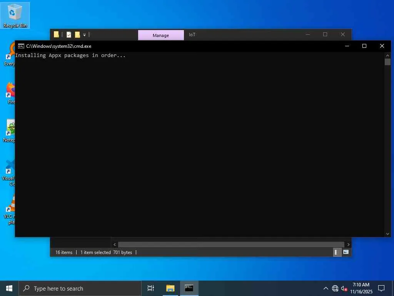Click the Firefox desktop shortcut
The image size is (394, 296).
coord(10,93)
